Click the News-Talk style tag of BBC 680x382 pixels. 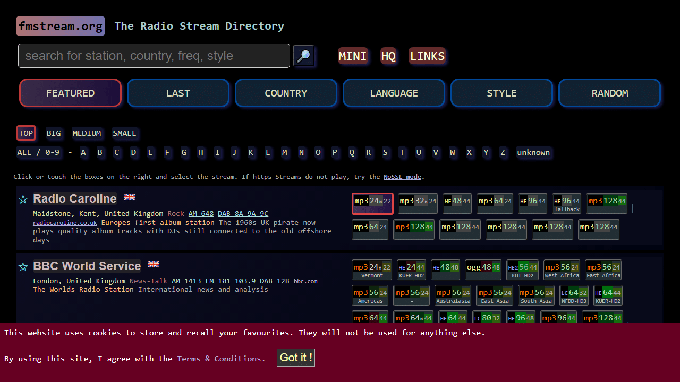[148, 281]
